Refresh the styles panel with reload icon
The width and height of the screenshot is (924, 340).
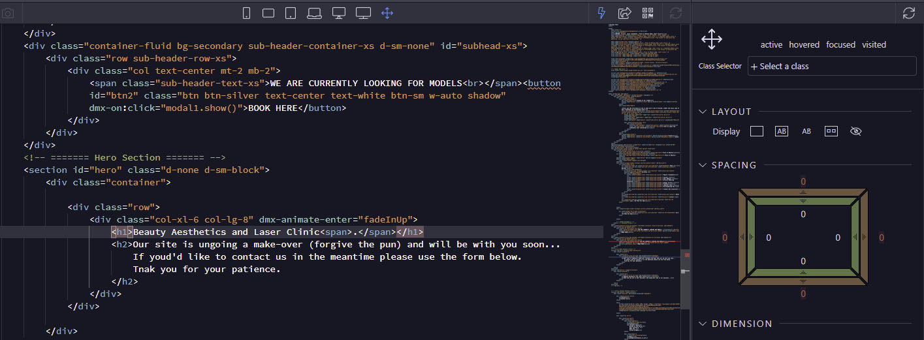[908, 13]
